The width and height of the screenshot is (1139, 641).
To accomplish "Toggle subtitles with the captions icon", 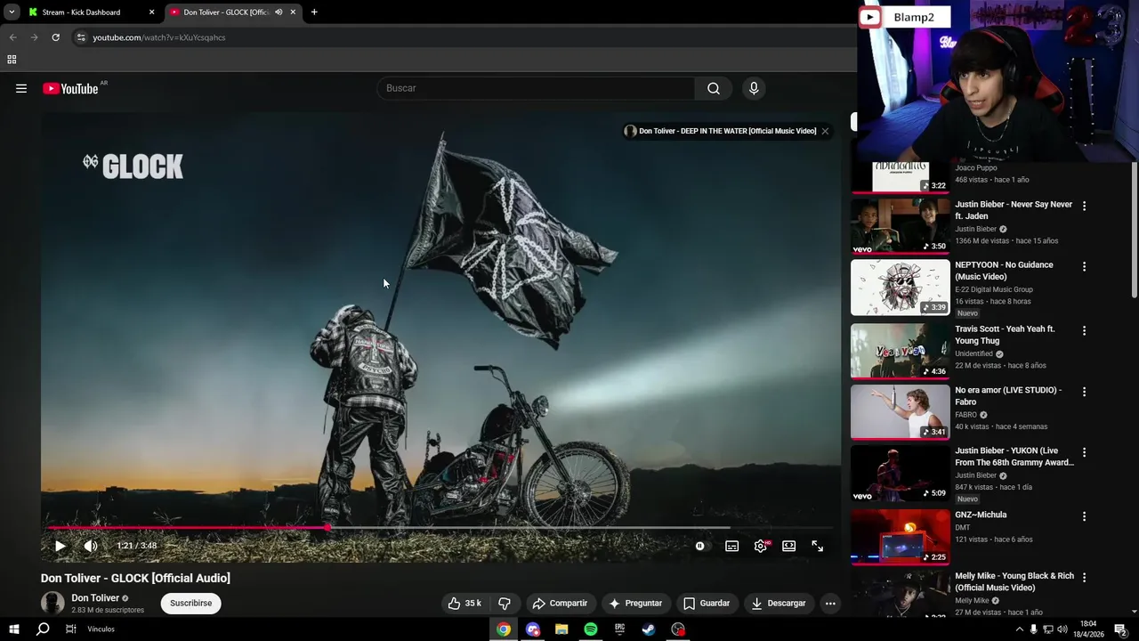I will pyautogui.click(x=731, y=546).
